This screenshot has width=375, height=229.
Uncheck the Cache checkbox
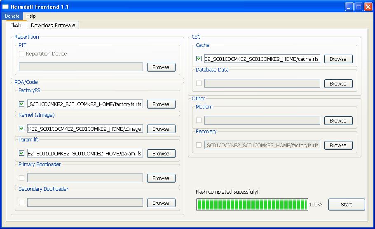(x=199, y=58)
